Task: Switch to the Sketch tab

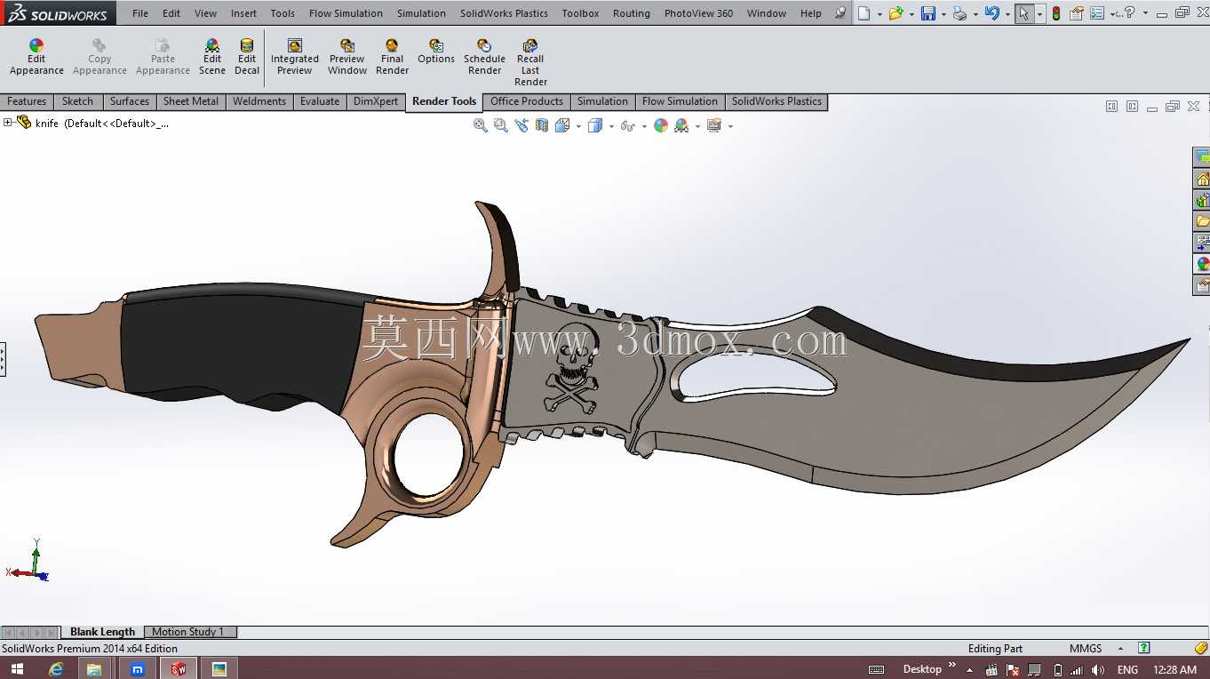Action: click(x=77, y=101)
